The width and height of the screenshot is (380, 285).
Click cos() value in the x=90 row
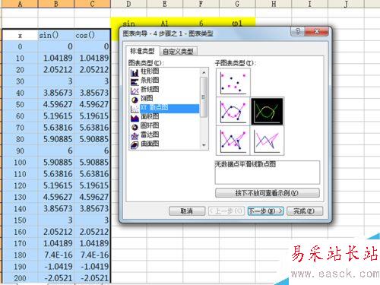coord(92,150)
